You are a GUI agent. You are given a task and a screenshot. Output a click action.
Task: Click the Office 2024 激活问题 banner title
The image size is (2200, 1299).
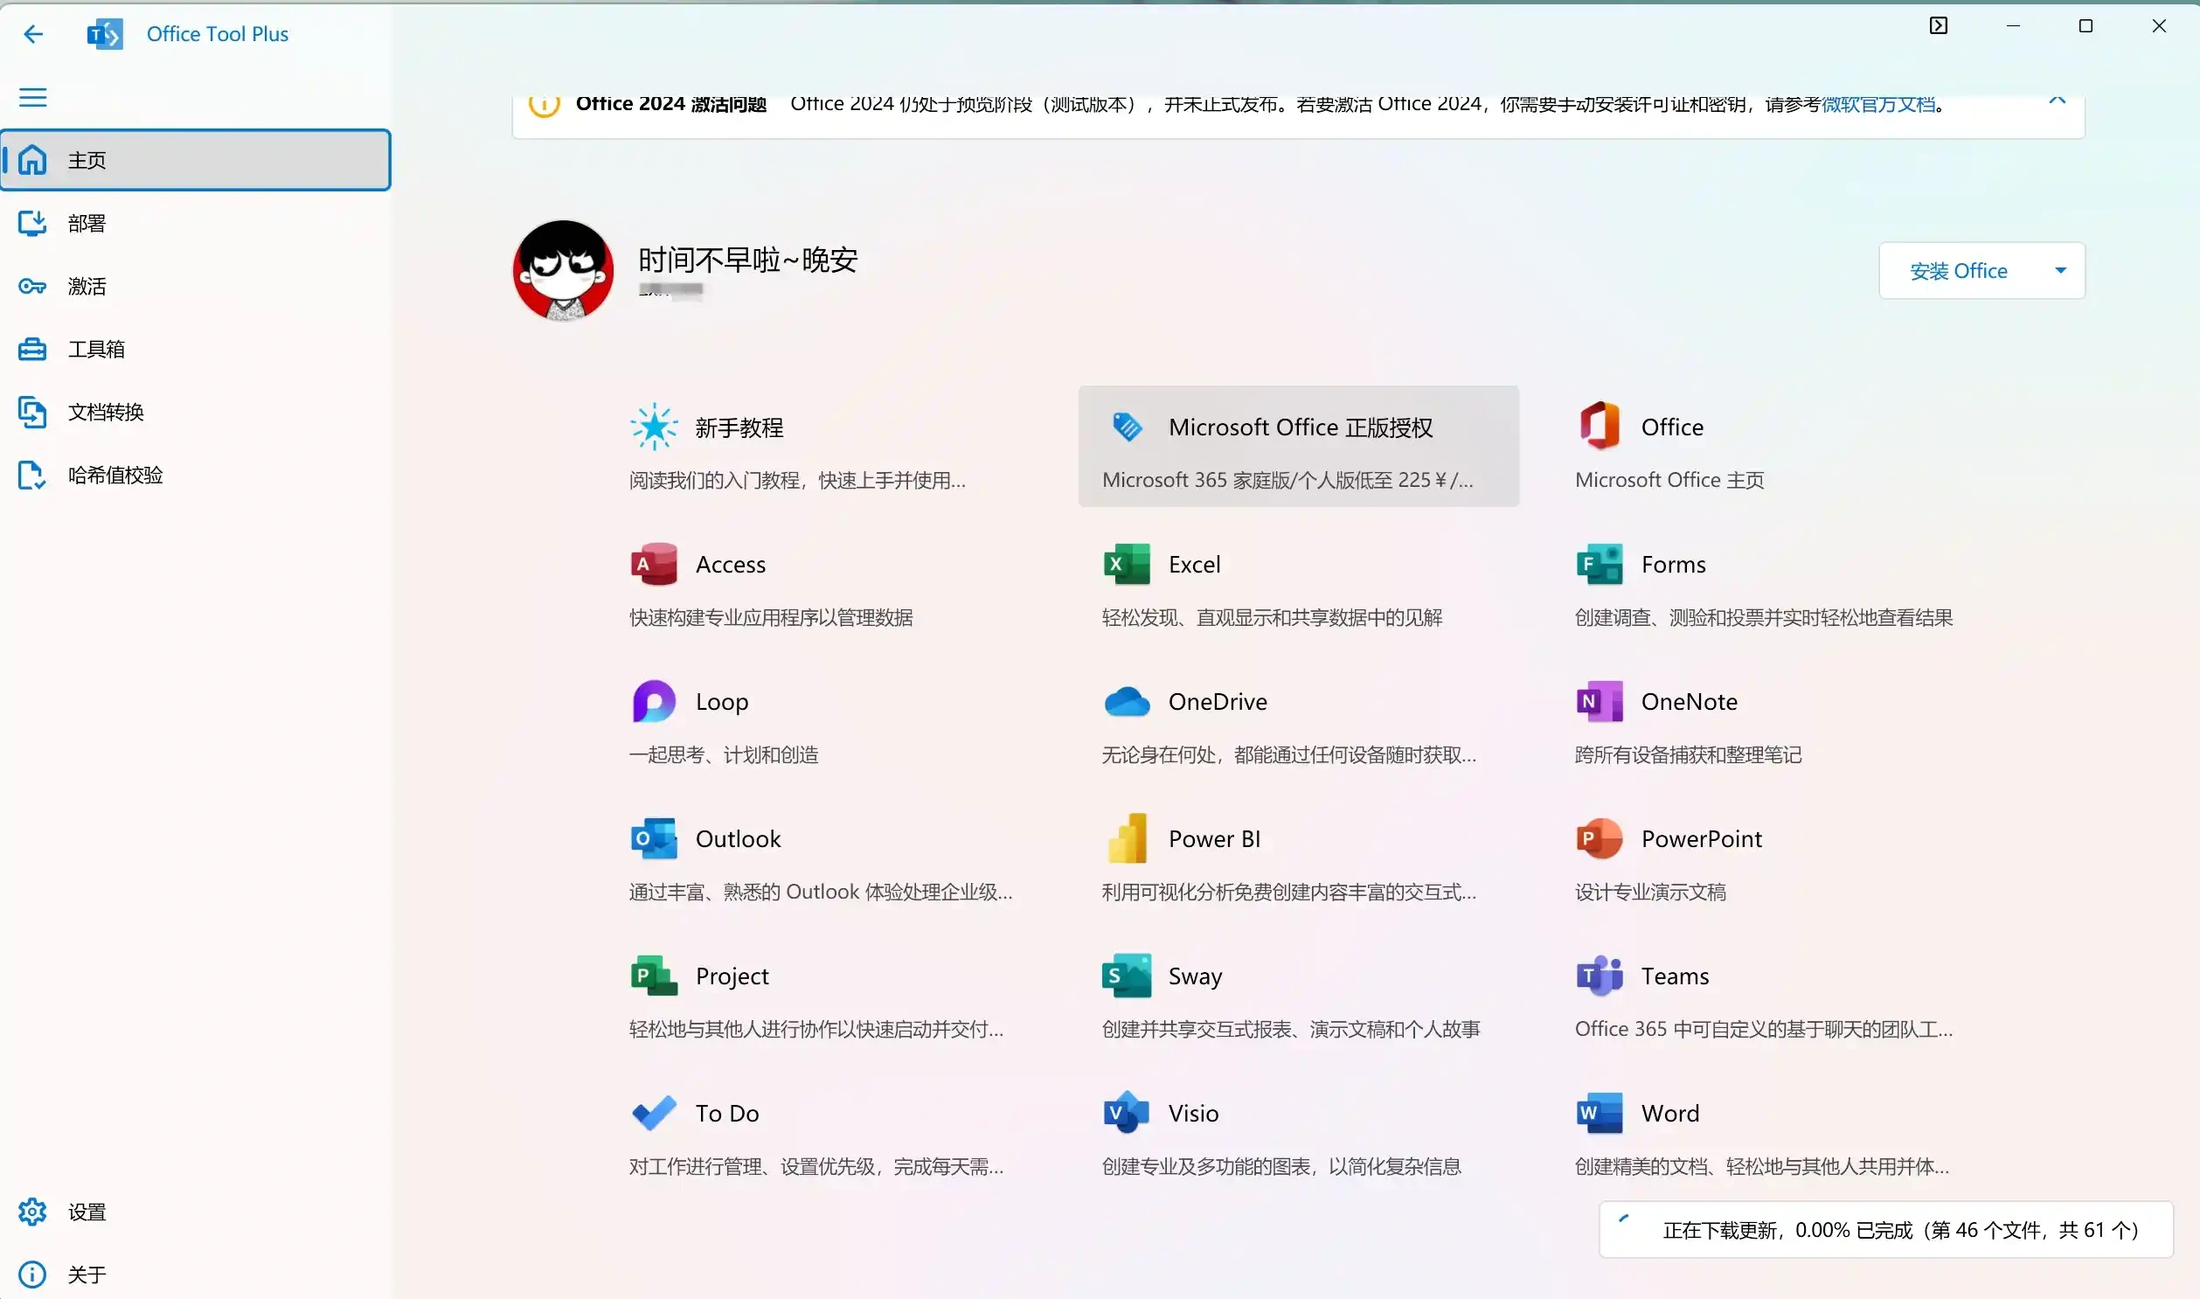(x=671, y=104)
